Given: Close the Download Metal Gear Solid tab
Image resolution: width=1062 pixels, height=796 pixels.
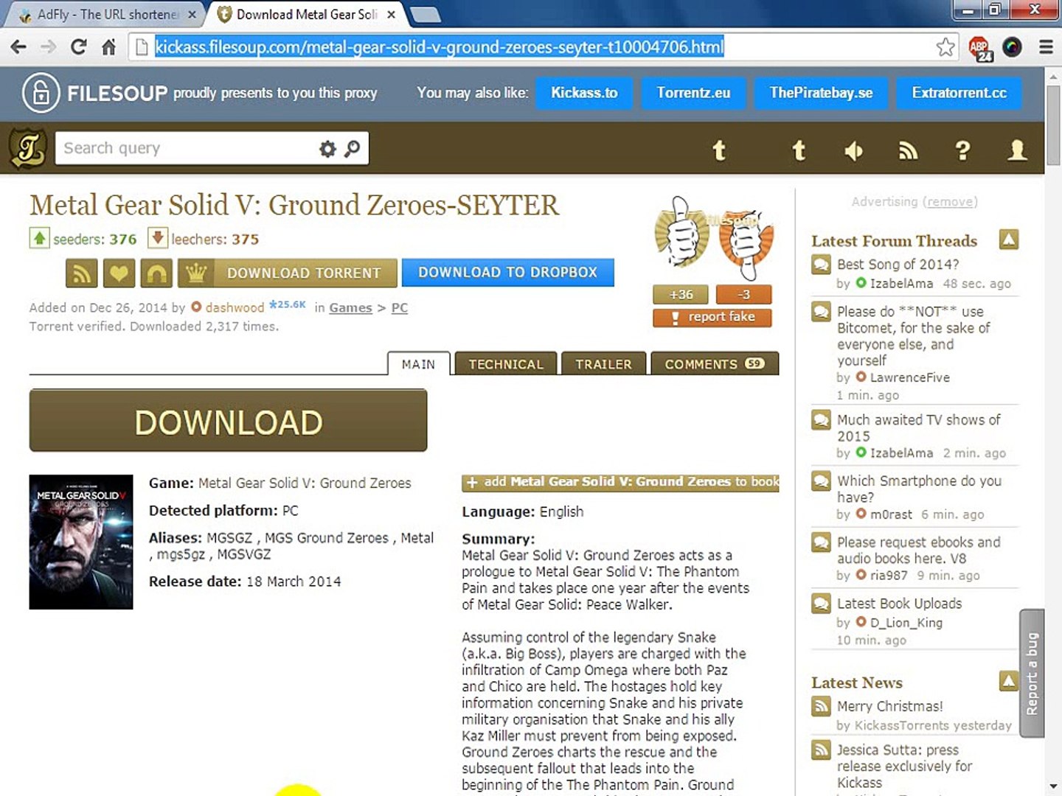Looking at the screenshot, I should pyautogui.click(x=391, y=15).
